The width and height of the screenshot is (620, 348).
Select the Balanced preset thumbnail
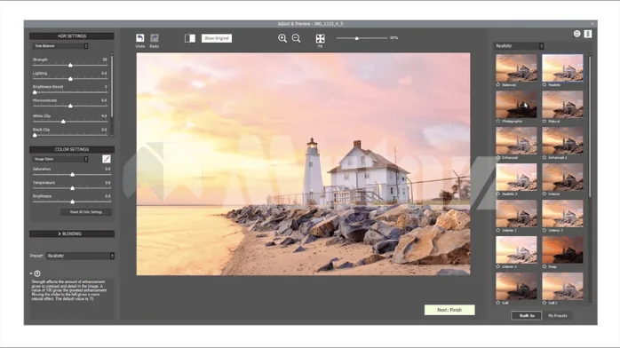pos(516,68)
